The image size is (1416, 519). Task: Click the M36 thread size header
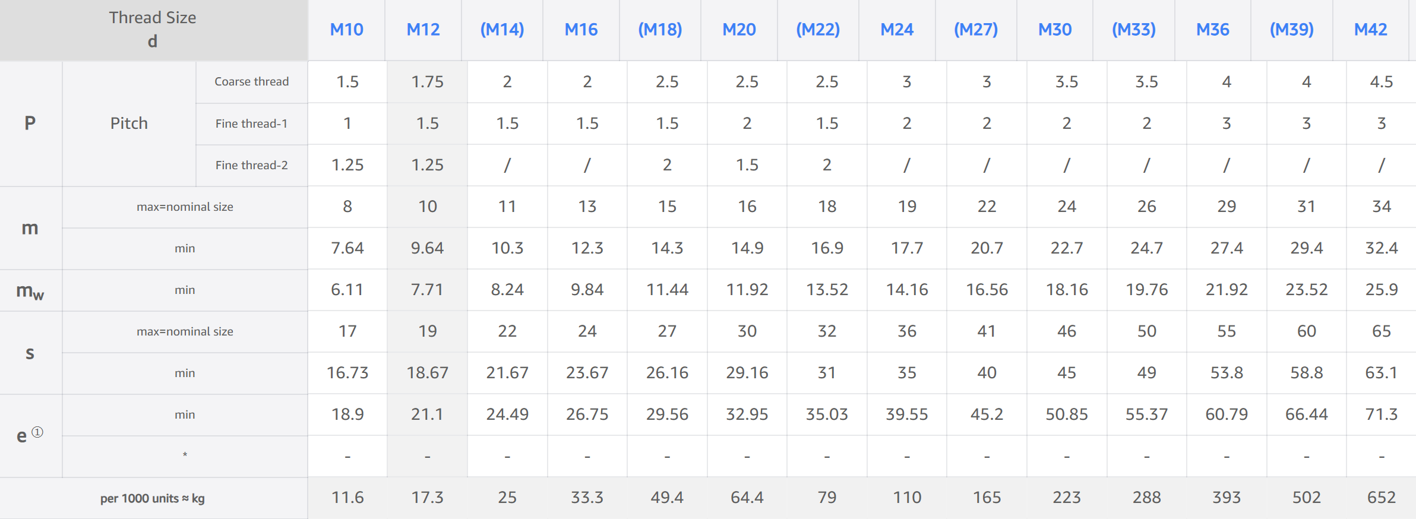[1212, 30]
